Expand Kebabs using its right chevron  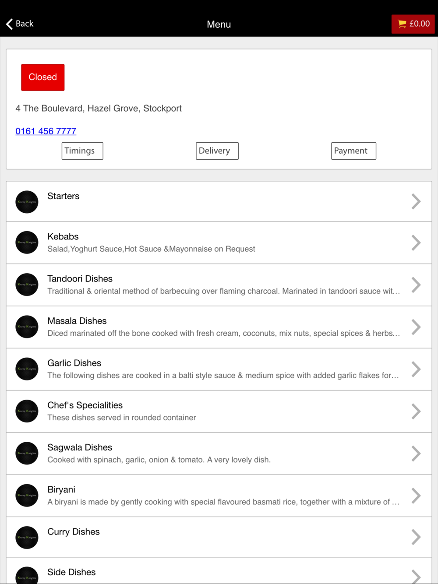tap(416, 243)
